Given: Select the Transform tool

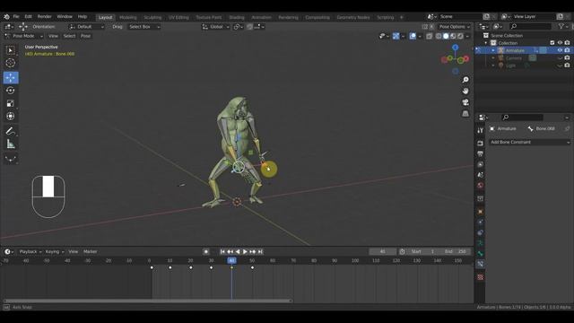Looking at the screenshot, I should click(11, 116).
